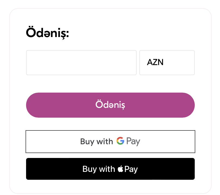This screenshot has height=195, width=220.
Task: Click the AZN text label
Action: pos(155,63)
